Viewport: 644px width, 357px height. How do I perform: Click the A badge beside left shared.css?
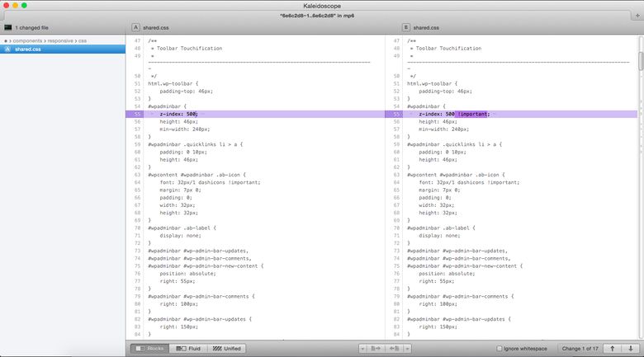pyautogui.click(x=135, y=27)
